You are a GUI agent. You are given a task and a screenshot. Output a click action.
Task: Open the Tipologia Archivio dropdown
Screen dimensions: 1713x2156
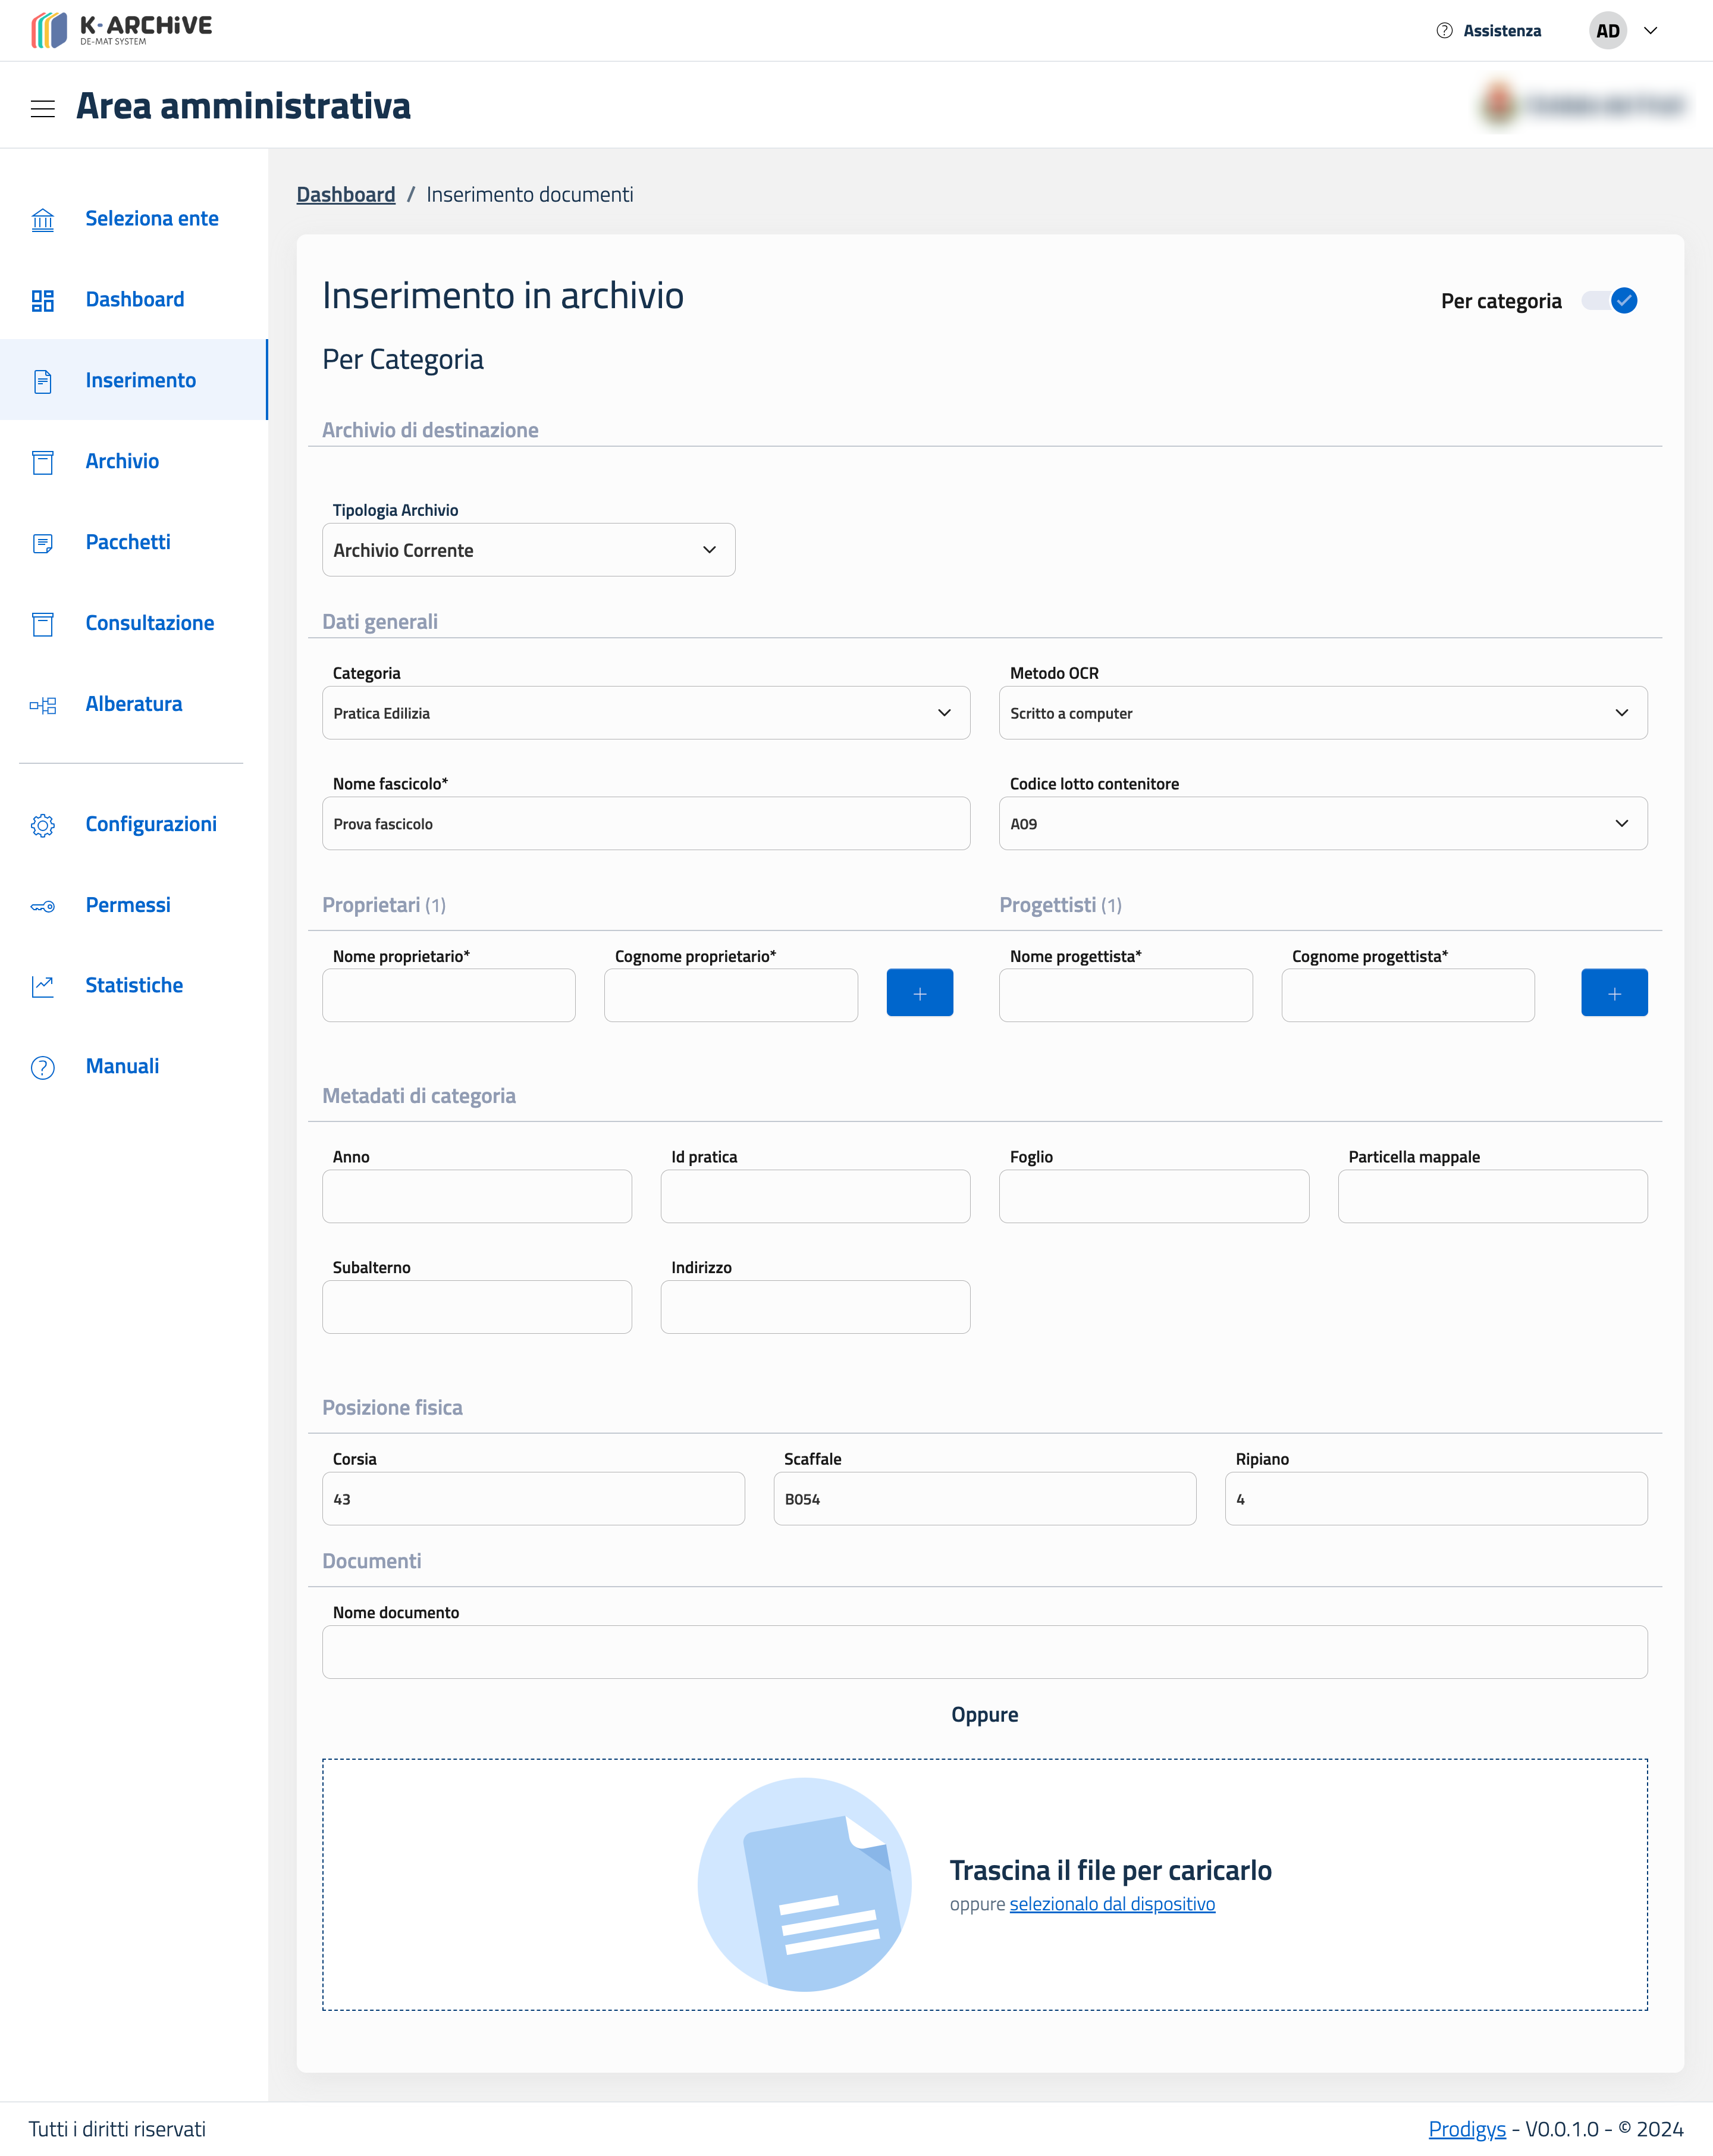click(x=528, y=550)
